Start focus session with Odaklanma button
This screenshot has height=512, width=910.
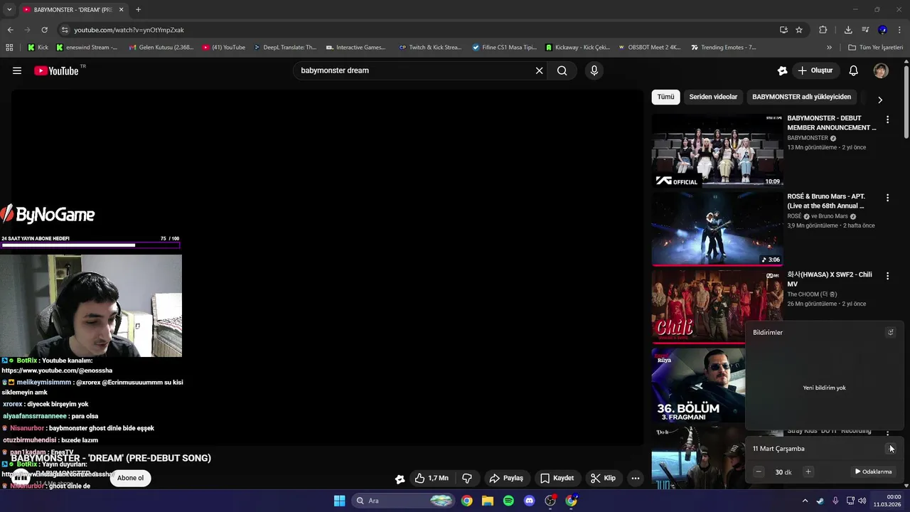tap(873, 471)
